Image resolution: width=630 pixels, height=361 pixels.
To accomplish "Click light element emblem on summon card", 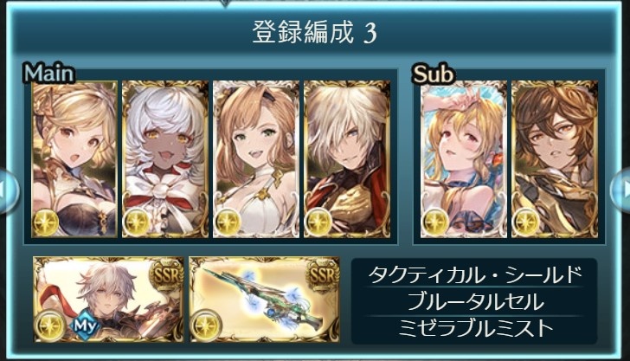I will (x=50, y=325).
